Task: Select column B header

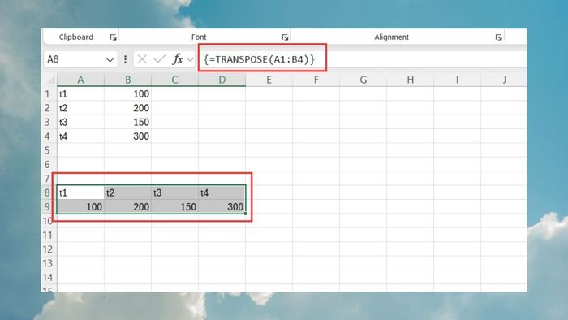Action: coord(128,80)
